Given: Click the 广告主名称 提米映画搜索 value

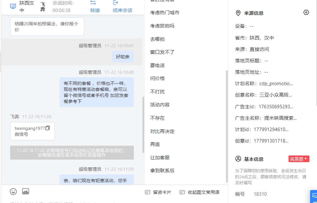Looking at the screenshot, I should tap(280, 118).
